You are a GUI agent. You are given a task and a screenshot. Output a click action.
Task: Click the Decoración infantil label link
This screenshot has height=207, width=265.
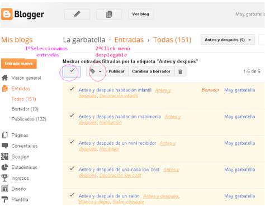119,96
